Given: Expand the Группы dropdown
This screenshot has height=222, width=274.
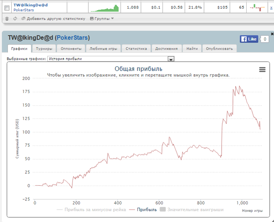Looking at the screenshot, I should (x=102, y=19).
